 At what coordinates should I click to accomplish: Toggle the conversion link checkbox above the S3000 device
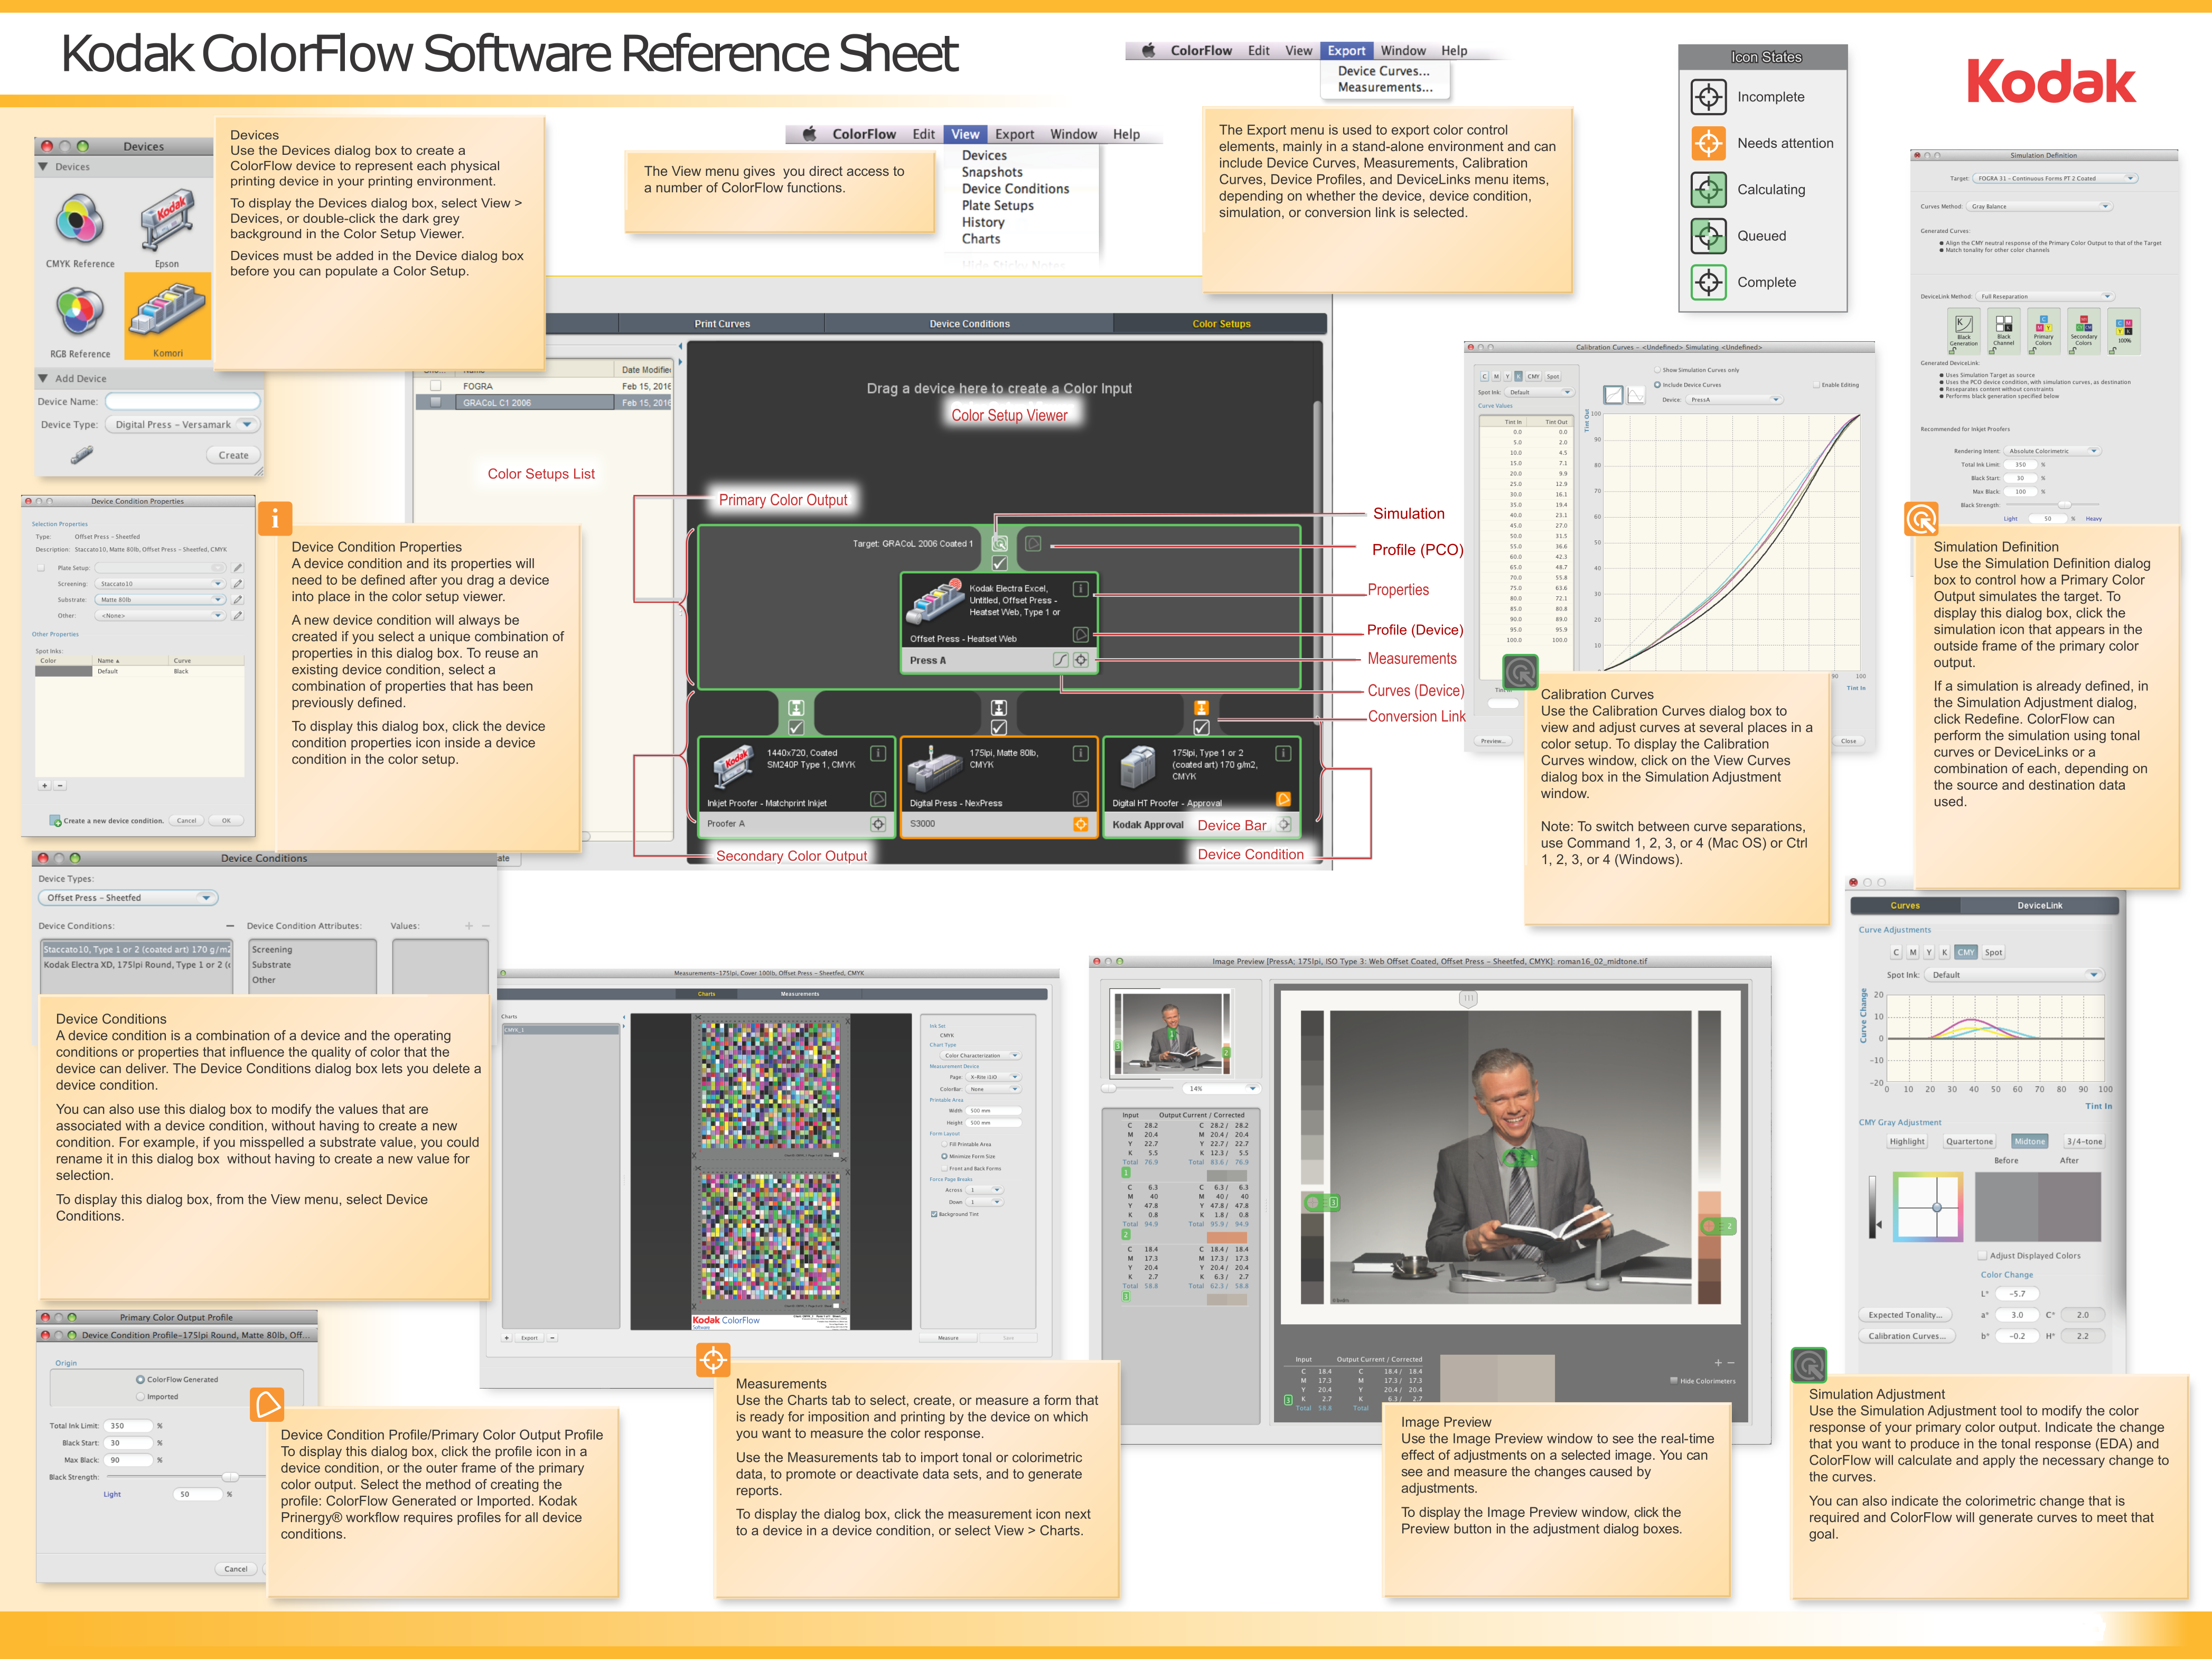click(998, 727)
